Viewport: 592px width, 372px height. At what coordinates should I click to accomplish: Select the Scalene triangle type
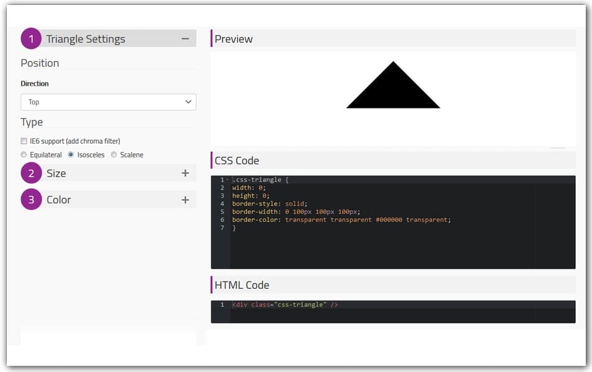pos(113,154)
